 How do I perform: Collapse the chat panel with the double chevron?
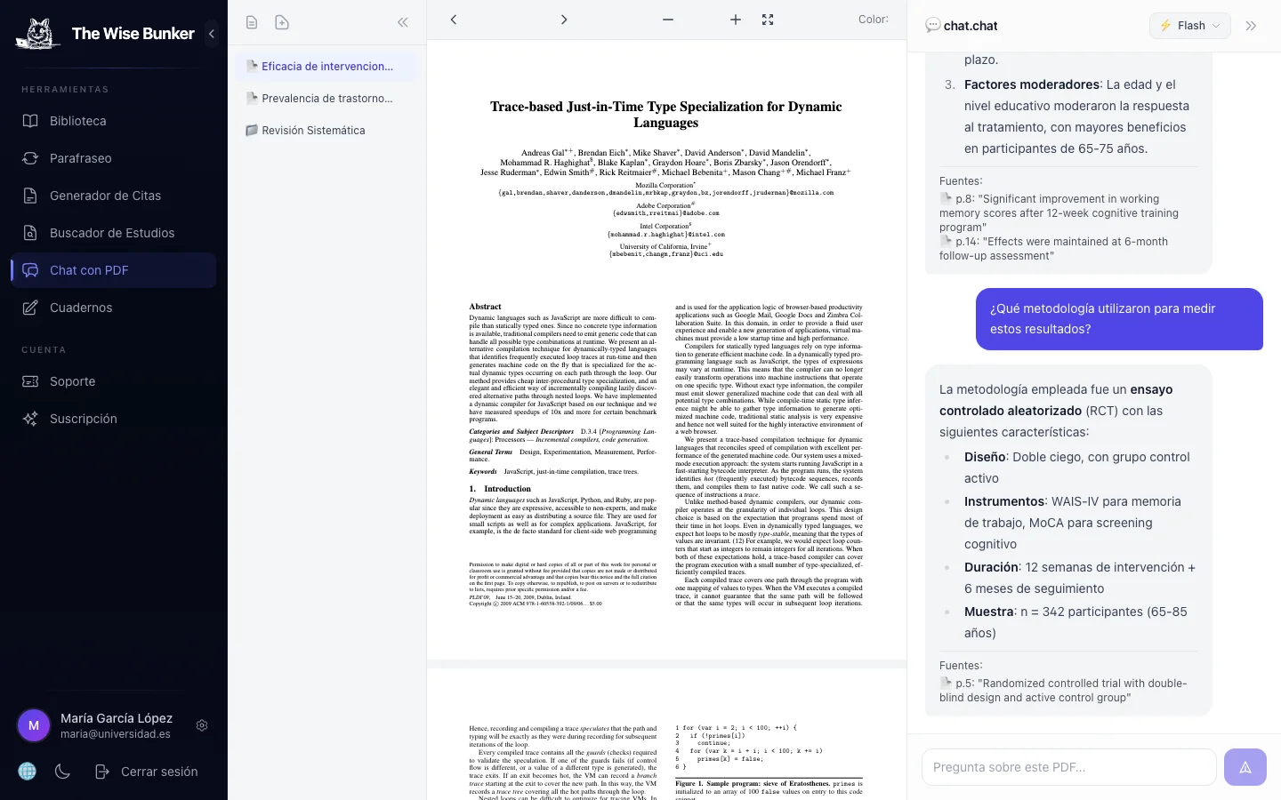coord(1251,26)
